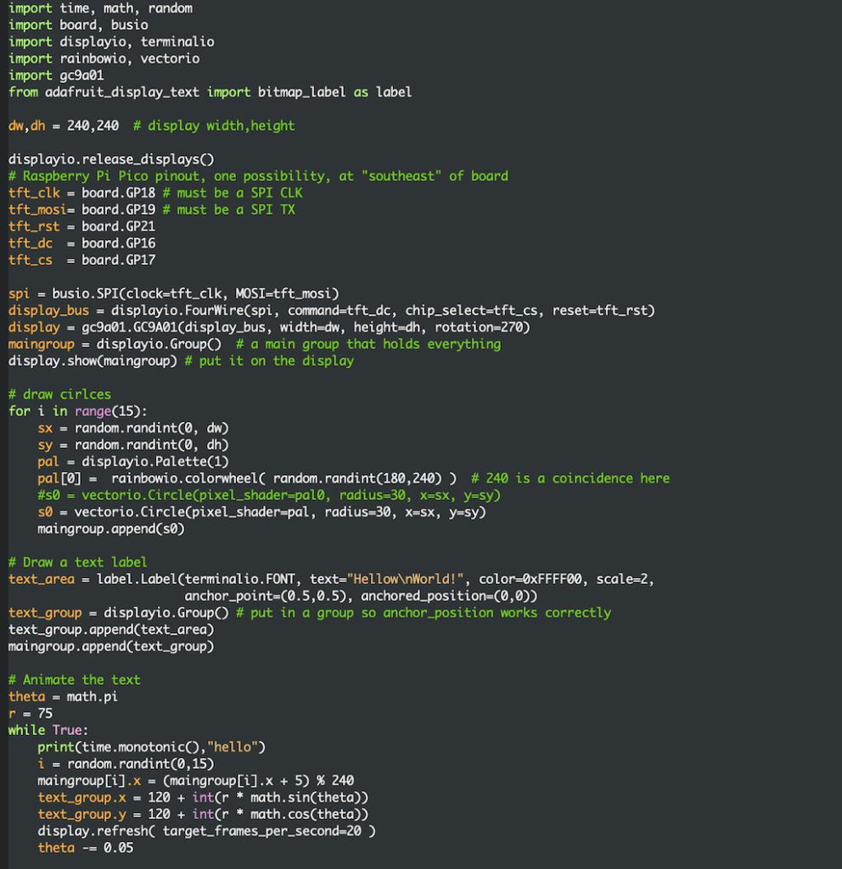Click the busio.SPI constructor line

click(173, 294)
